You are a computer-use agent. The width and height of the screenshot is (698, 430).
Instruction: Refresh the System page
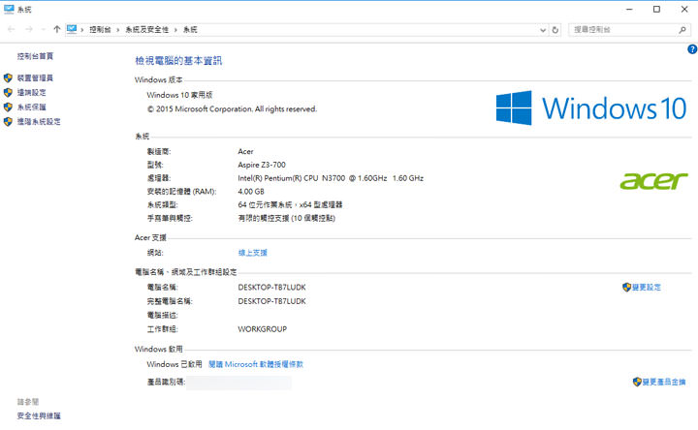[555, 30]
